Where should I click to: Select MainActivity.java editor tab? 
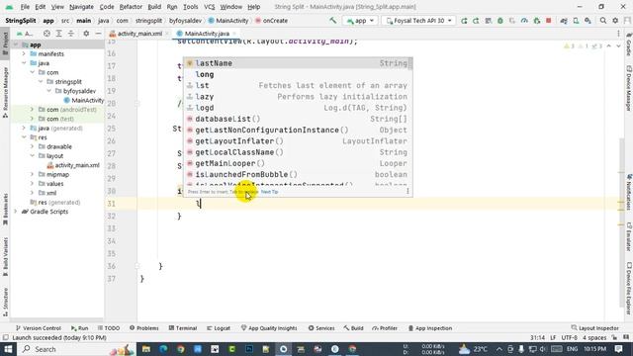pyautogui.click(x=207, y=34)
